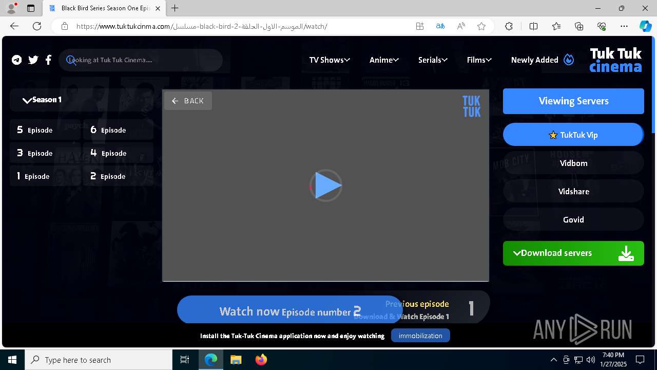Open the browser profile icon

[x=11, y=8]
